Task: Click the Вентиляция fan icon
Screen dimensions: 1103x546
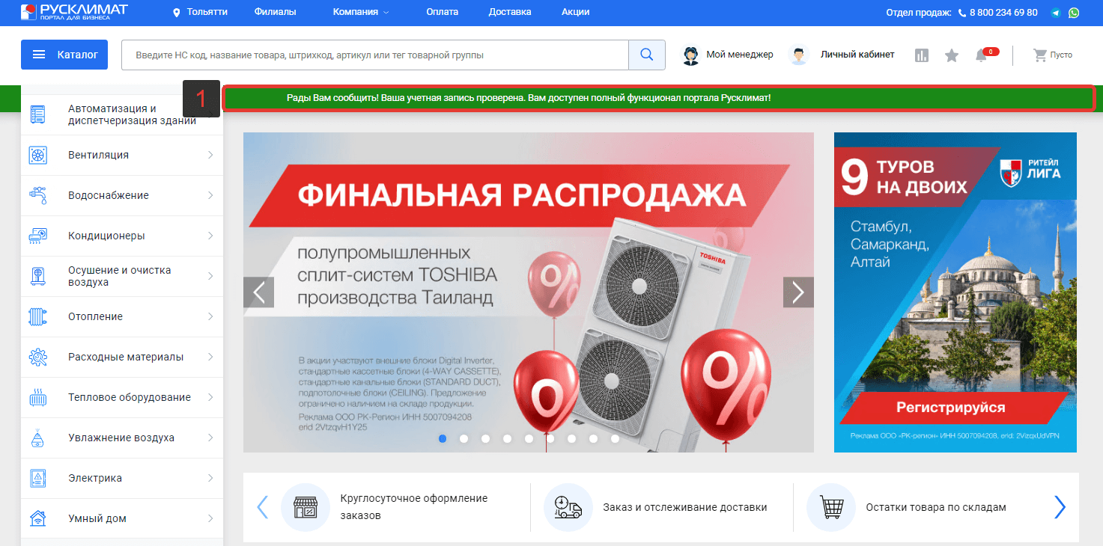Action: coord(37,155)
